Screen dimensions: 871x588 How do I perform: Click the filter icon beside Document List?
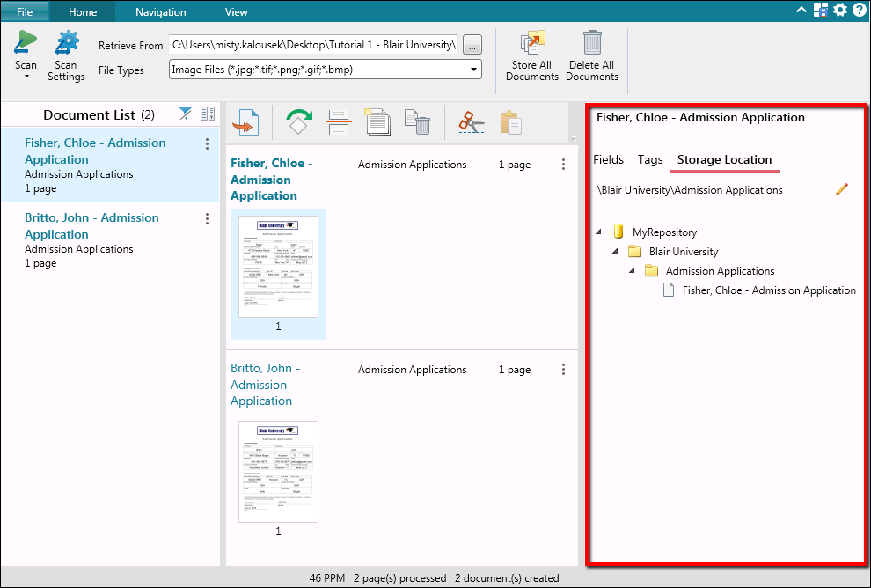[x=186, y=114]
